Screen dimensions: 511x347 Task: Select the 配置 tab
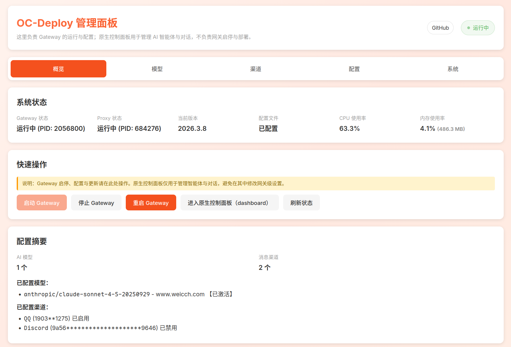(354, 69)
